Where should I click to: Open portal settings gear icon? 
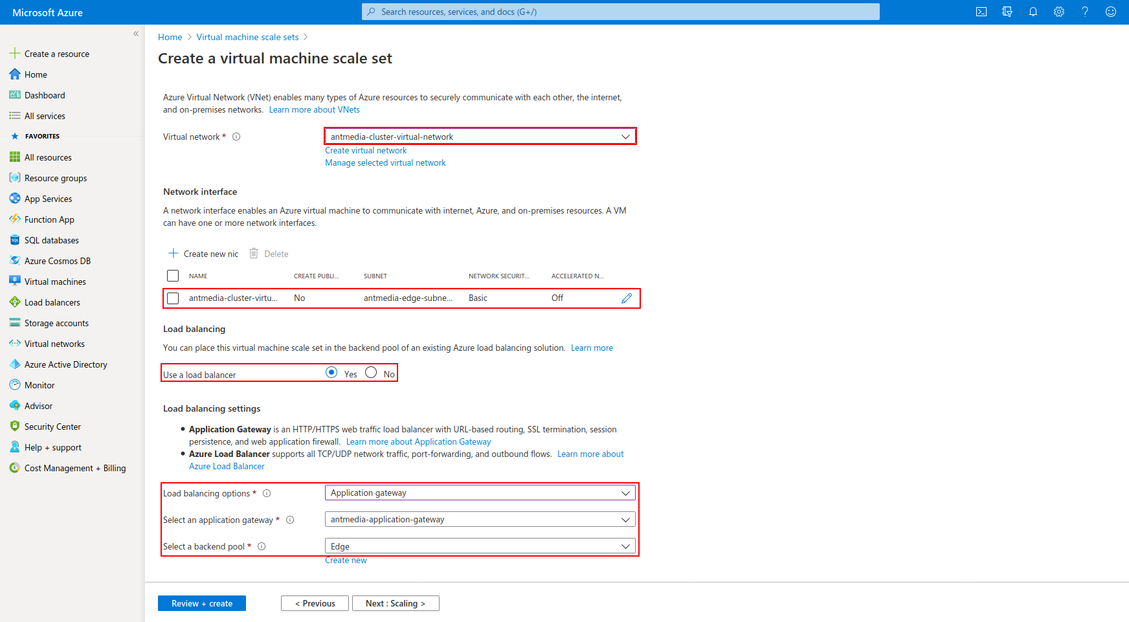point(1059,12)
